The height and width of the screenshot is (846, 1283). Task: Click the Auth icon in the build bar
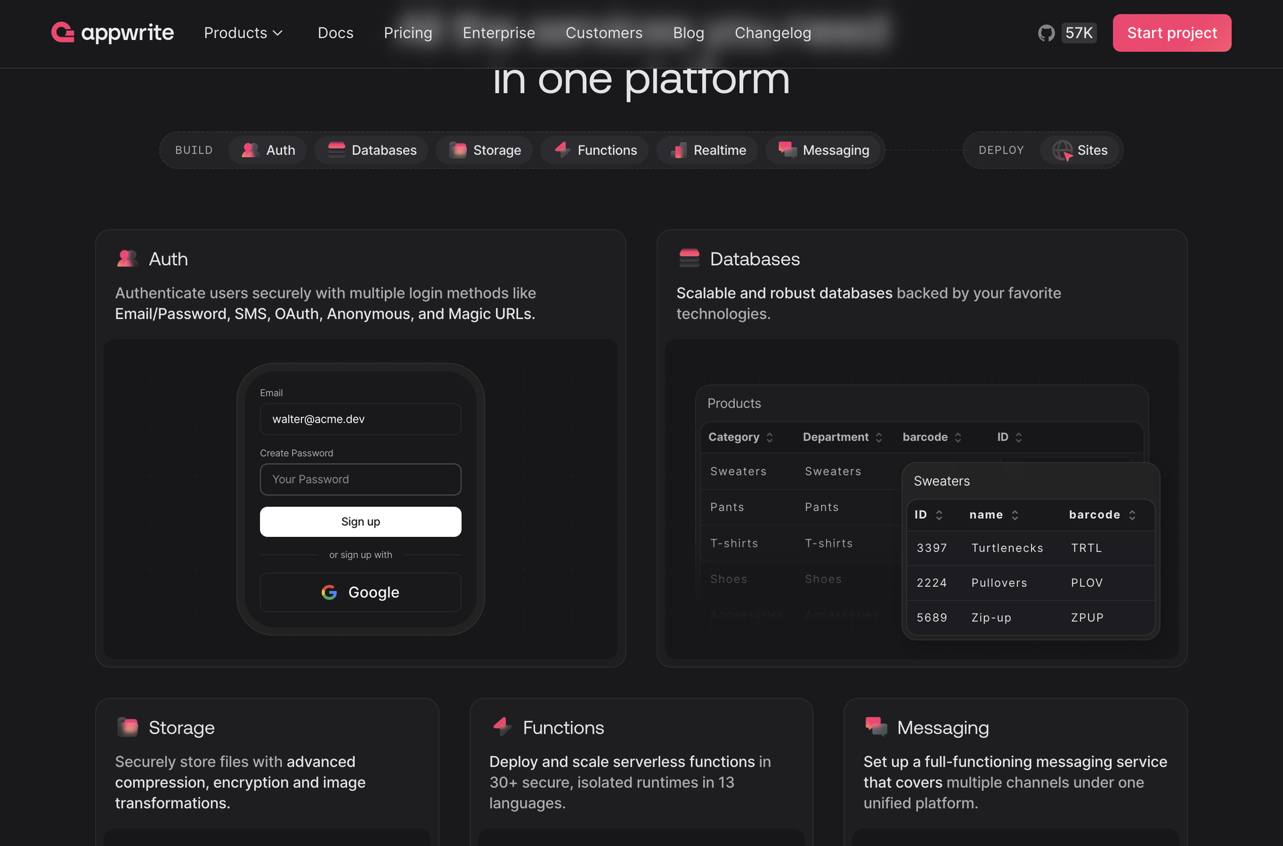pos(250,150)
